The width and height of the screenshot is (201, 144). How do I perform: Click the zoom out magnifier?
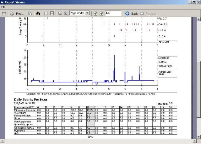coord(60,13)
